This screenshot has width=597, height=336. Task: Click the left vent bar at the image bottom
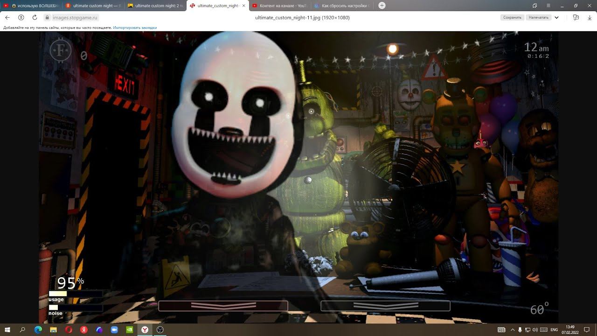pyautogui.click(x=223, y=306)
